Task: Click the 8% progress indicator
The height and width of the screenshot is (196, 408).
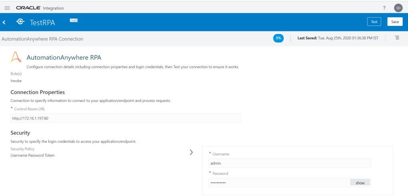Action: pos(278,38)
